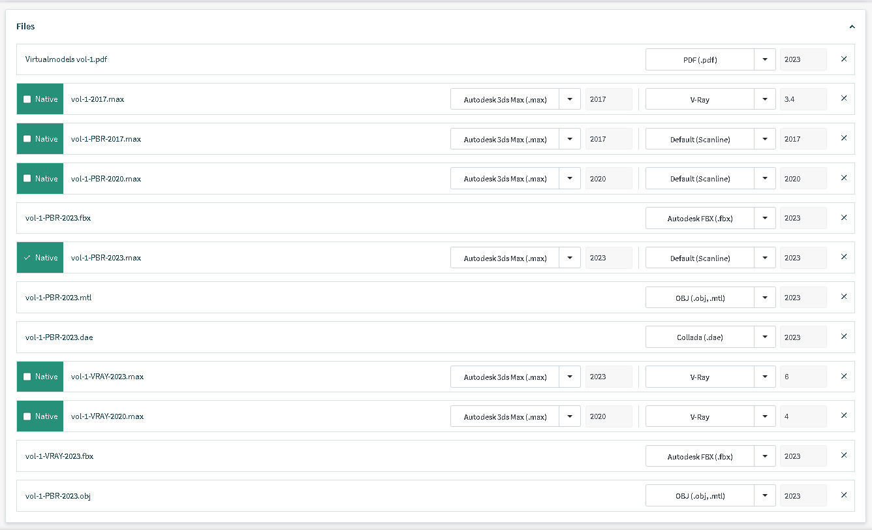Screen dimensions: 872x530
Task: Mark vol-1-PBR-2020.max as Native
Action: click(x=27, y=179)
